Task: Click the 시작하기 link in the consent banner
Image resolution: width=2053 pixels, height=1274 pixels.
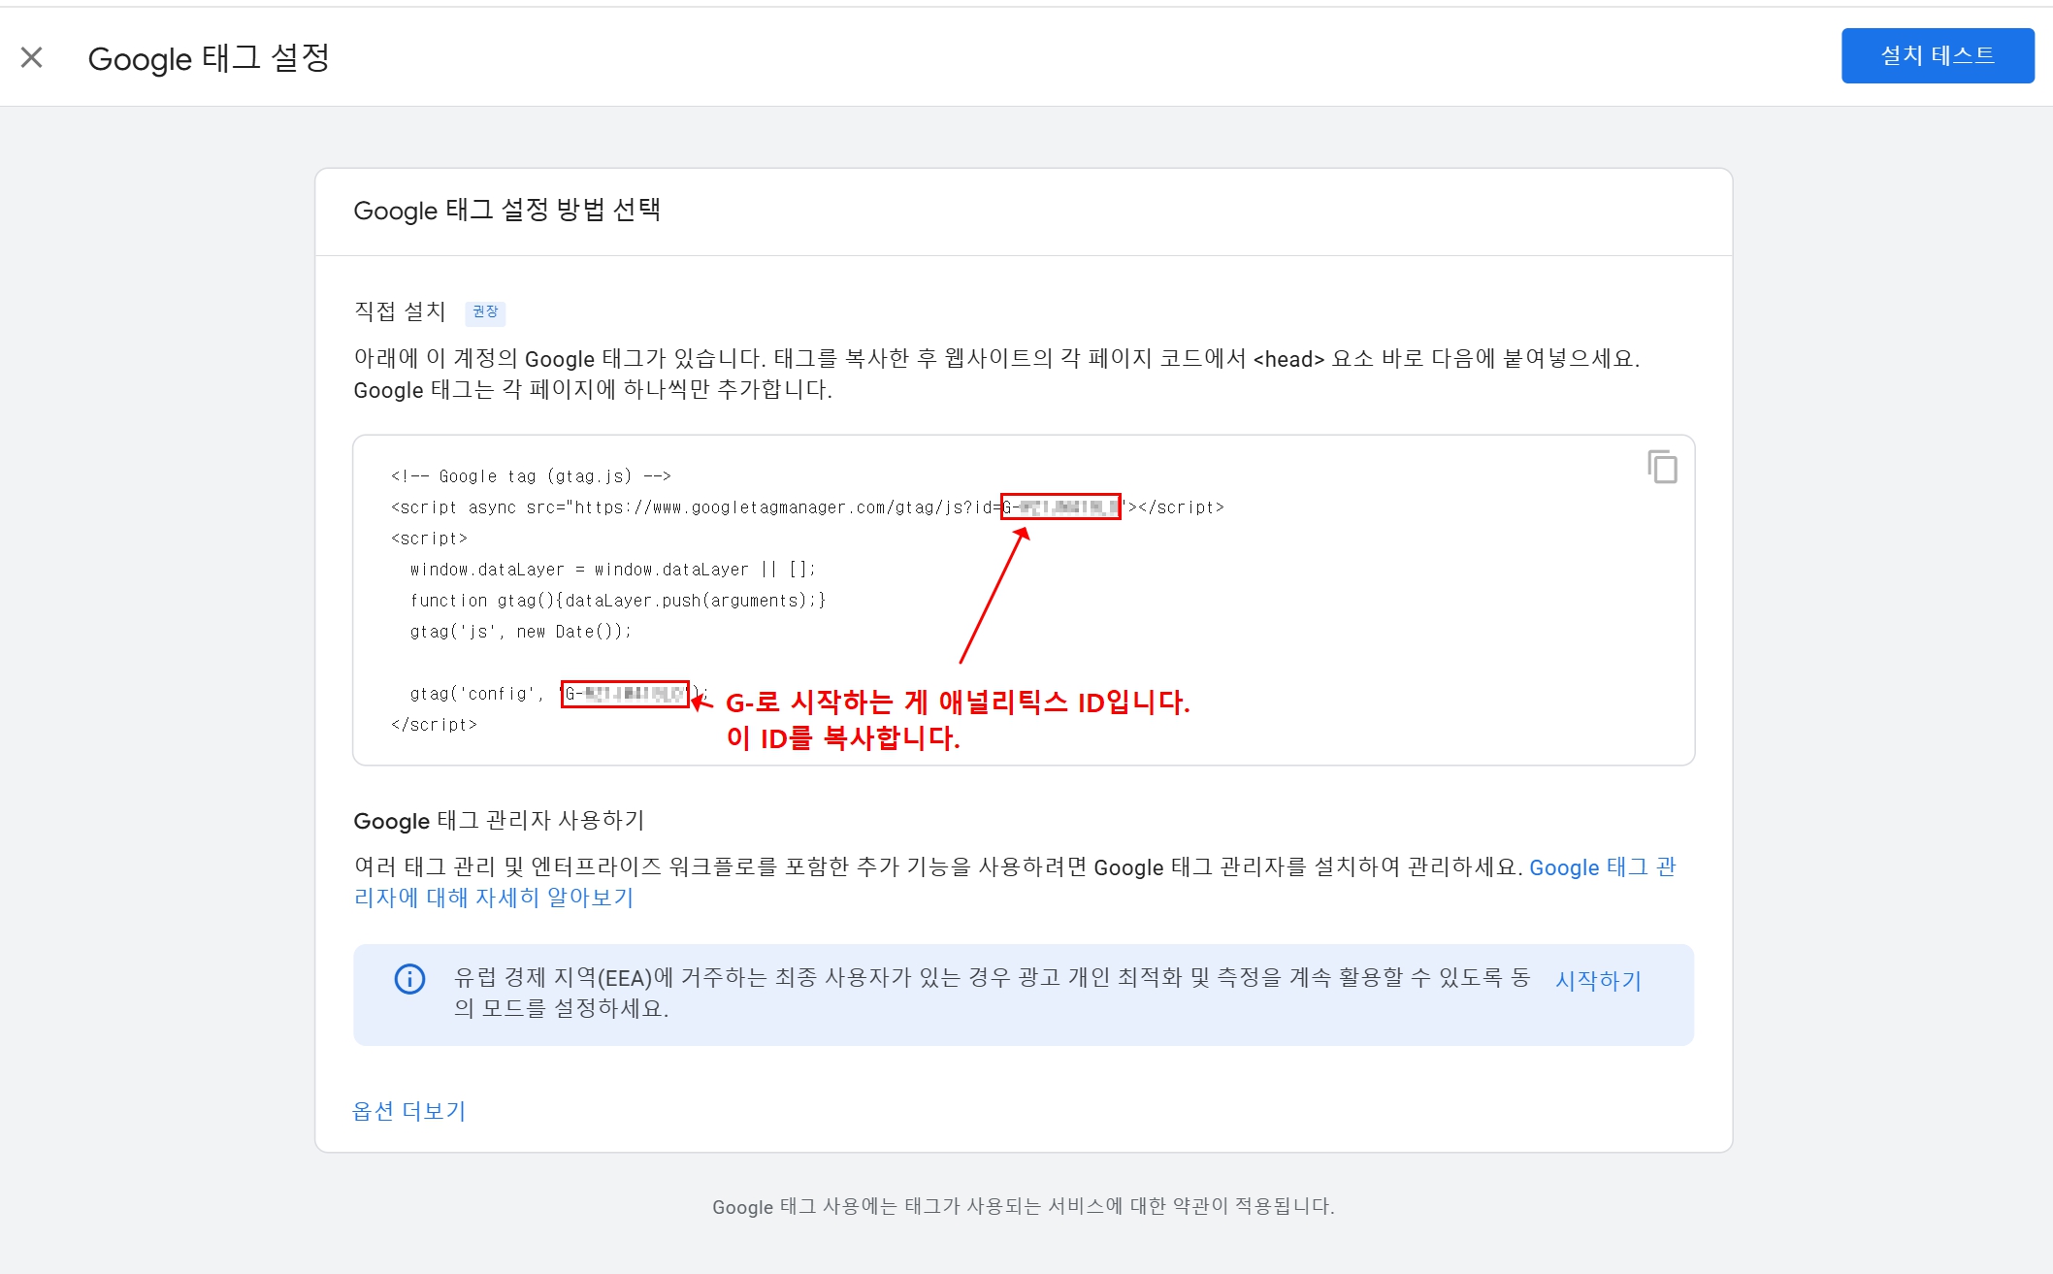Action: tap(1597, 980)
